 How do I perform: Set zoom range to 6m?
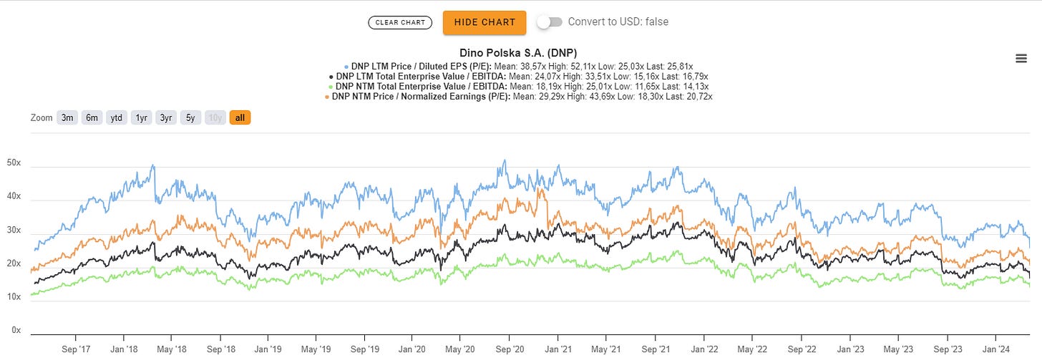92,117
